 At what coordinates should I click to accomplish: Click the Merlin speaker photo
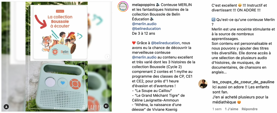(58, 84)
